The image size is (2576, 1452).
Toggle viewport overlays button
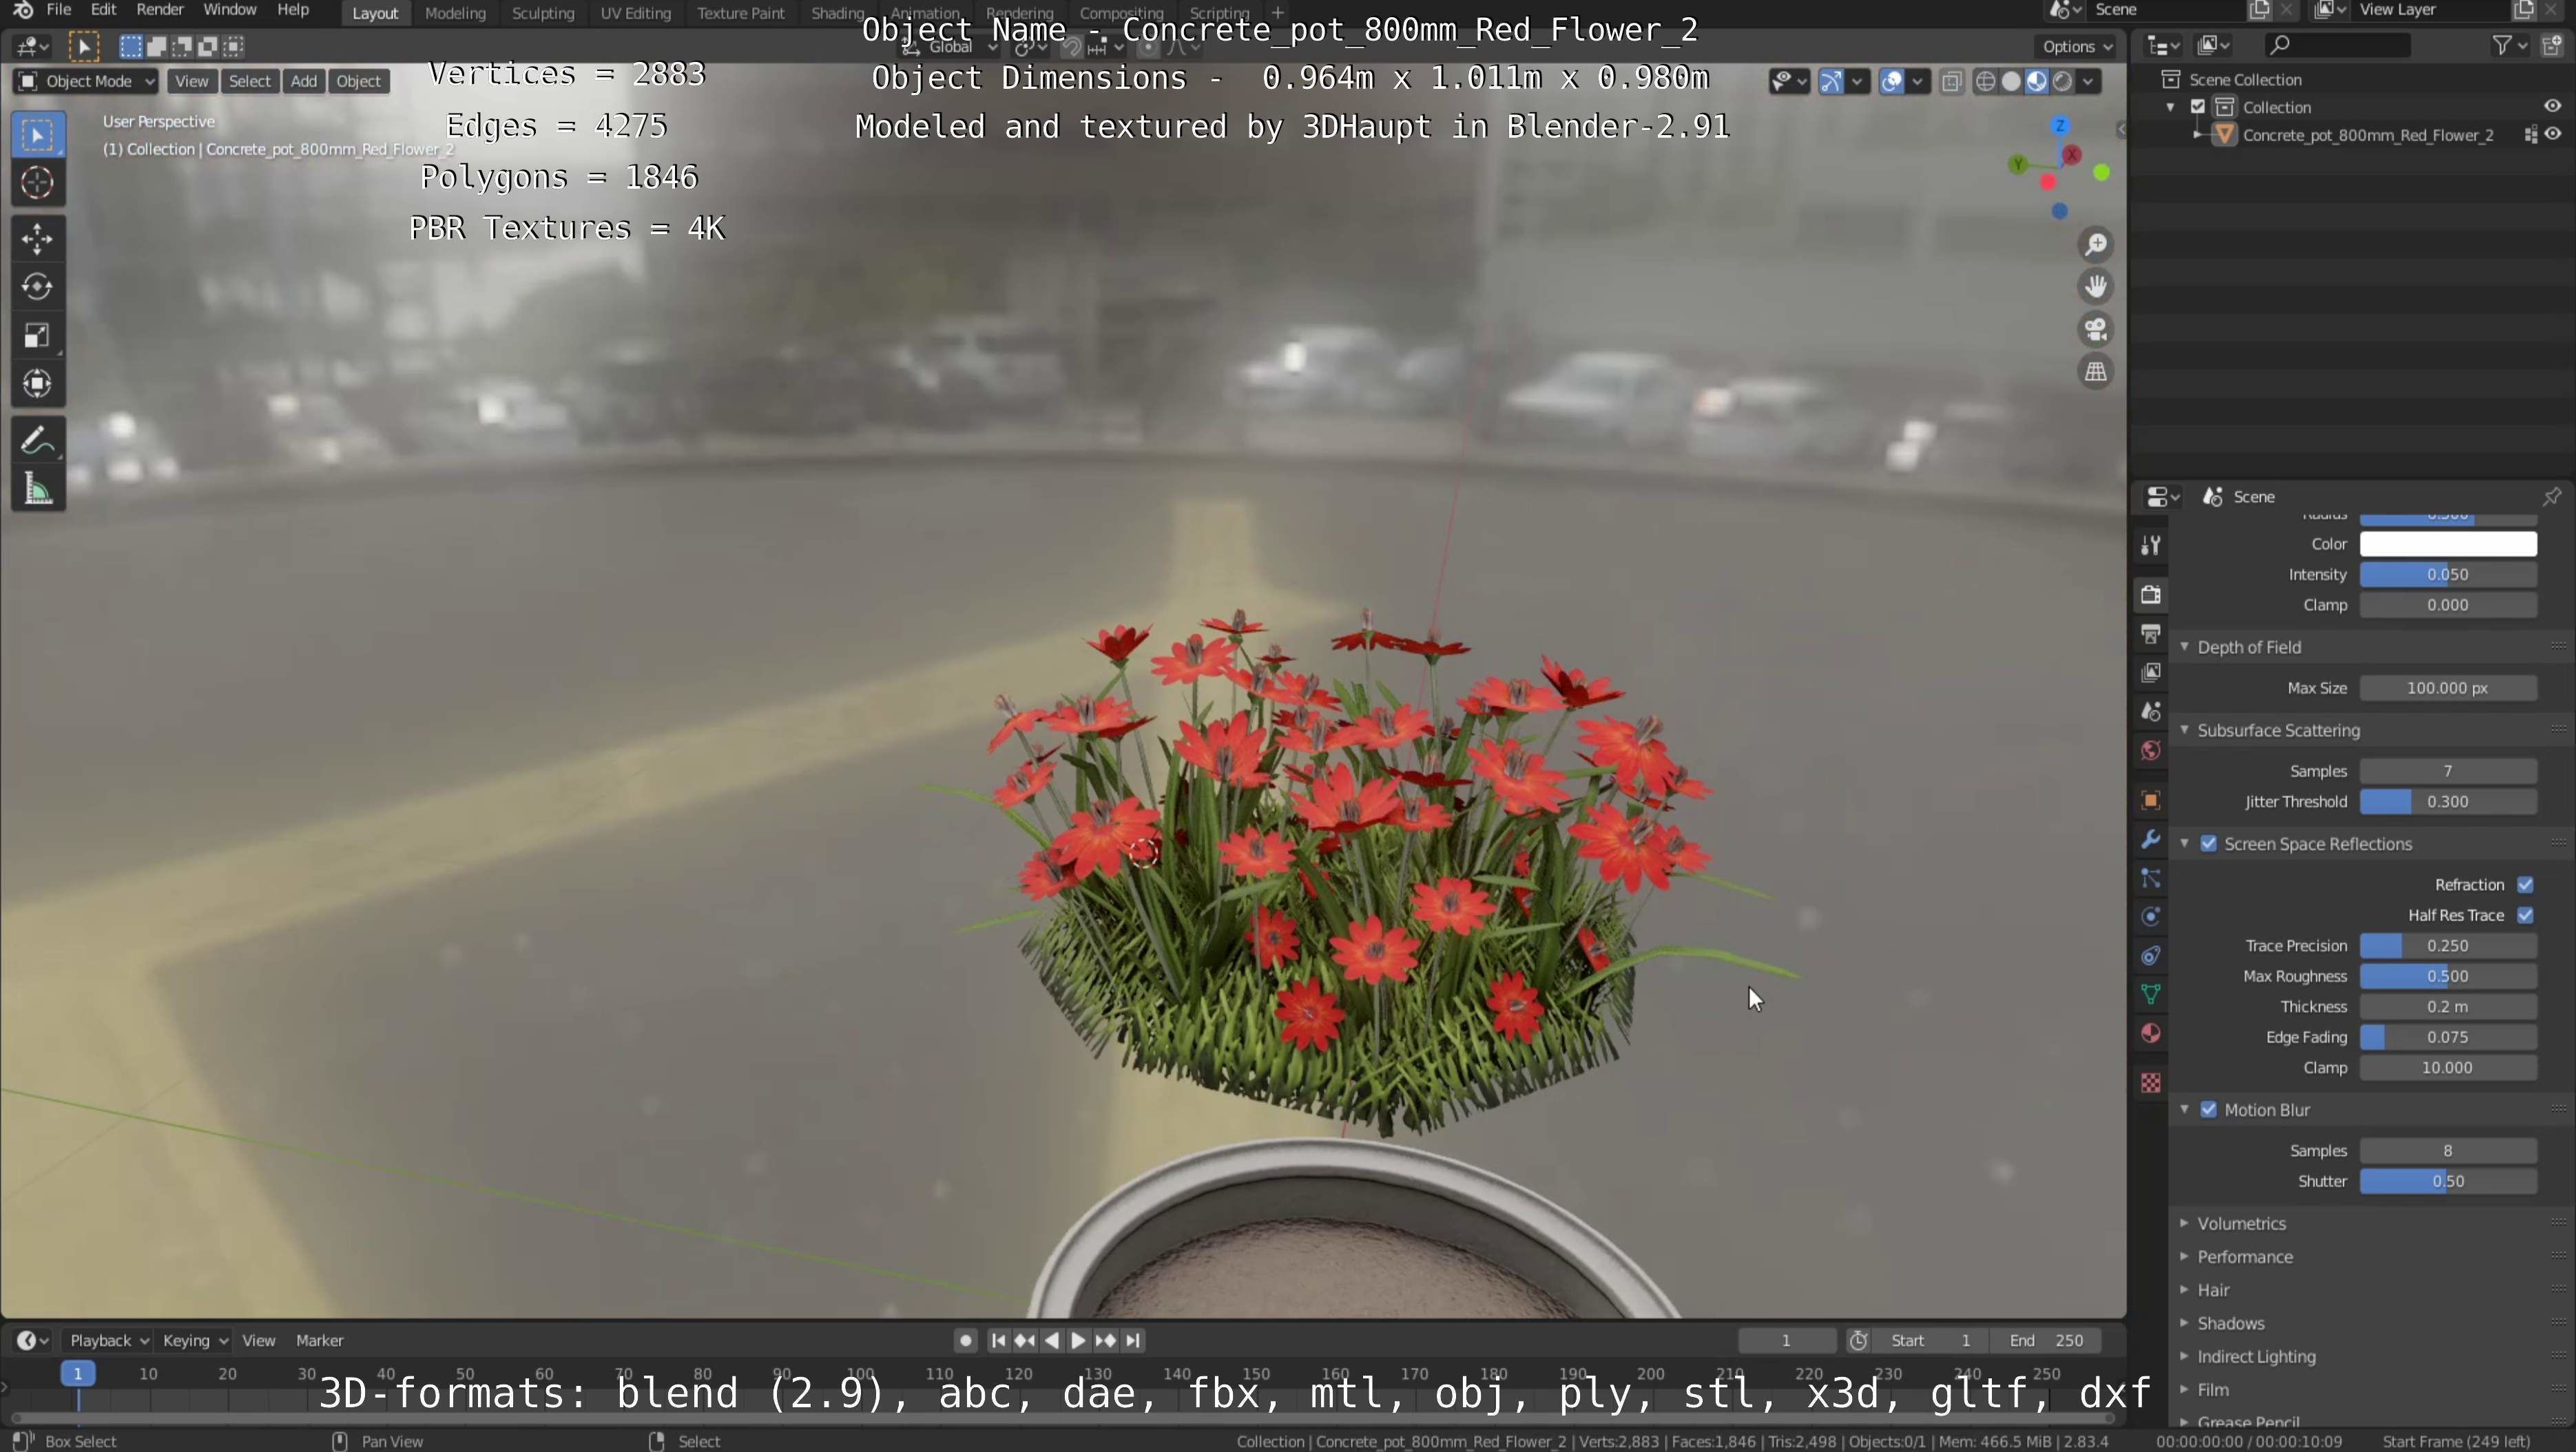coord(1891,82)
